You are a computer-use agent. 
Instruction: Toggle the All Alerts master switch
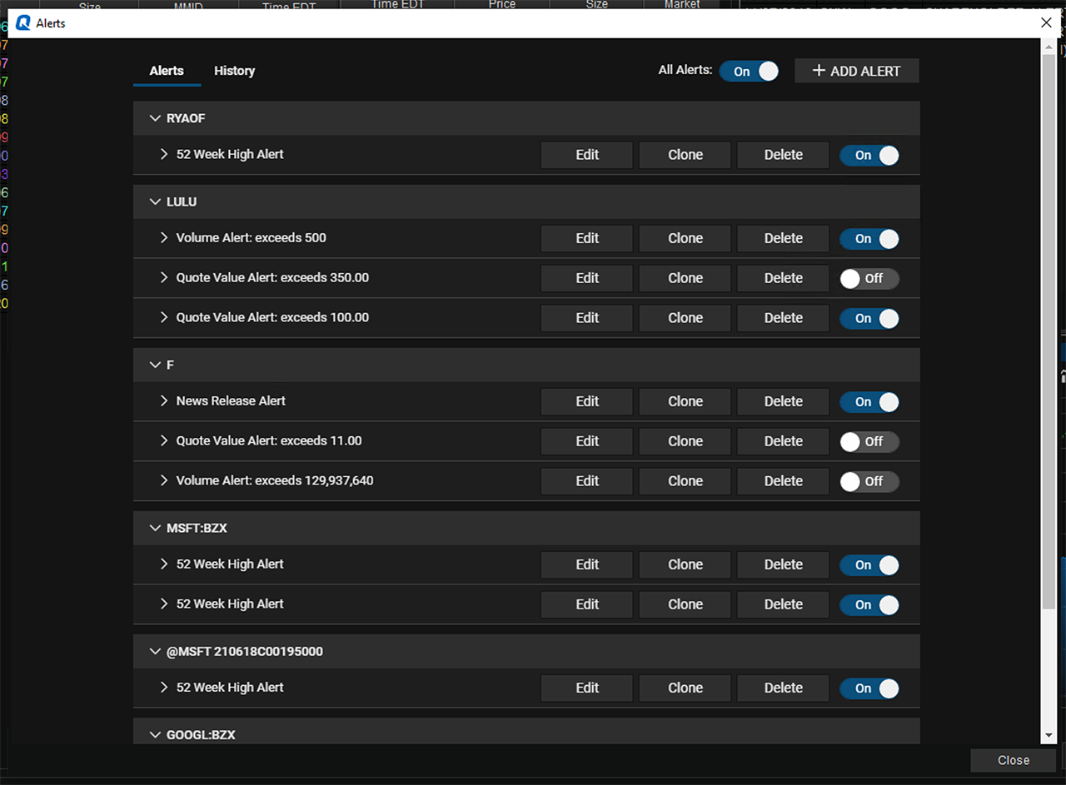[749, 72]
